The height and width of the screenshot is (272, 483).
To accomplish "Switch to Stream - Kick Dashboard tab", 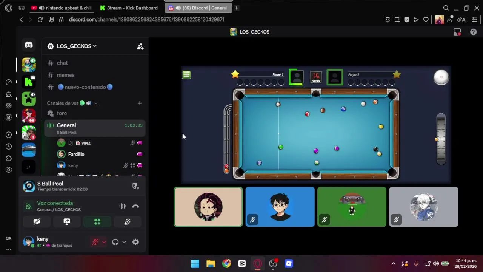I will pos(129,8).
